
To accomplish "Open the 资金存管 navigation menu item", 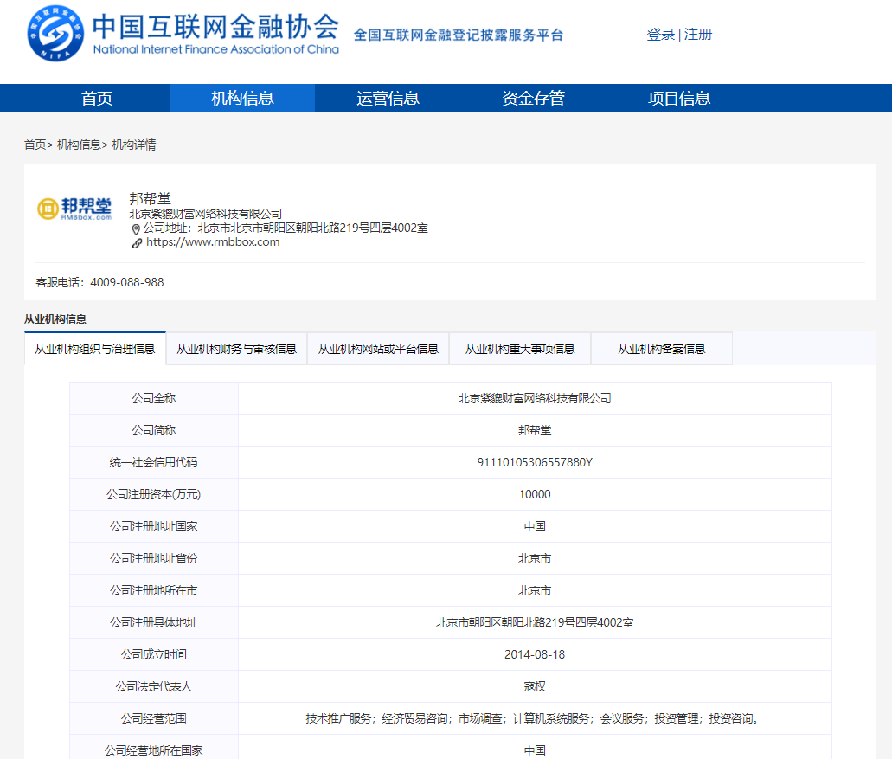I will pos(534,98).
